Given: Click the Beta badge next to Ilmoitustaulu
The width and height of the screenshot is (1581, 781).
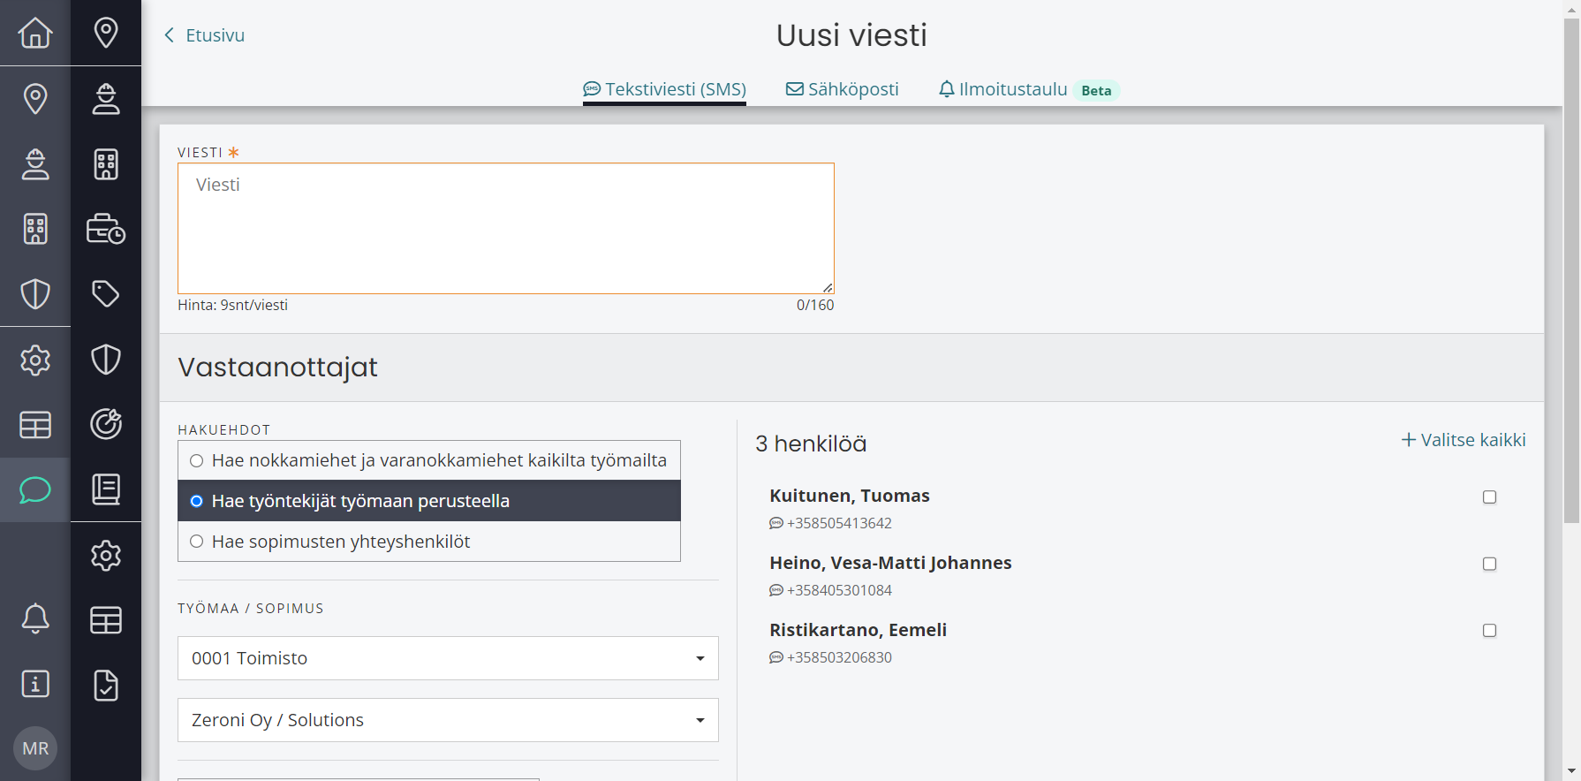Looking at the screenshot, I should 1096,90.
